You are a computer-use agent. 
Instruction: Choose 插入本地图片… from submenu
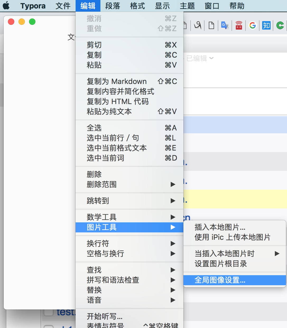235,227
